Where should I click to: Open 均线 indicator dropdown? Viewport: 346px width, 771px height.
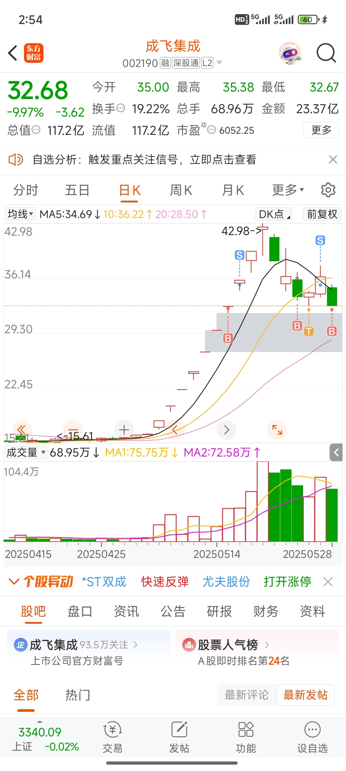pyautogui.click(x=20, y=214)
